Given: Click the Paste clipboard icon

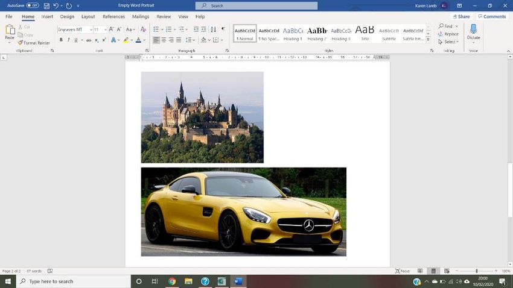Looking at the screenshot, I should (10, 30).
